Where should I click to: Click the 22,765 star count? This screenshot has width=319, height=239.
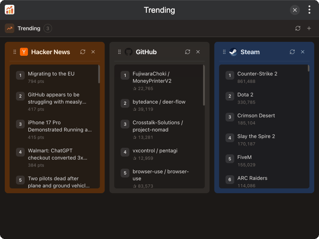143,88
